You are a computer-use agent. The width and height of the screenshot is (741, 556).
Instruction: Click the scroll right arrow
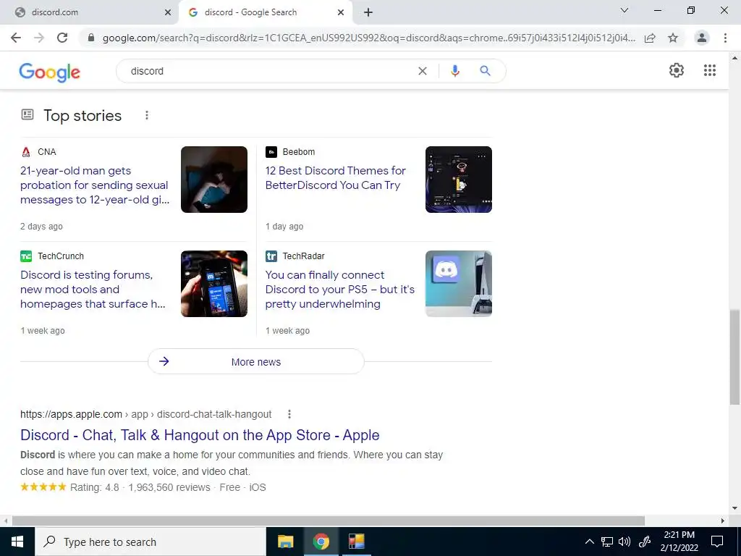click(723, 521)
